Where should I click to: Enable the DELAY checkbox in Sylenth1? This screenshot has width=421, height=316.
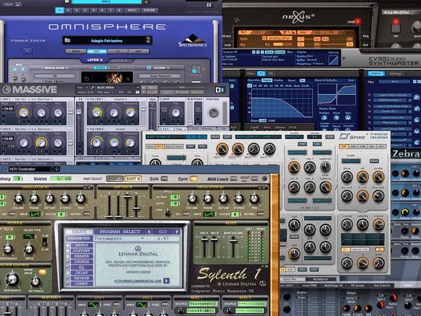tap(67, 273)
